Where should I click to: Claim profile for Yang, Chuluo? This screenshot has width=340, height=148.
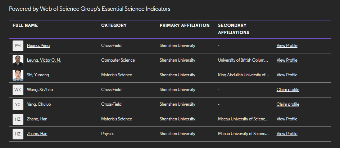288,104
